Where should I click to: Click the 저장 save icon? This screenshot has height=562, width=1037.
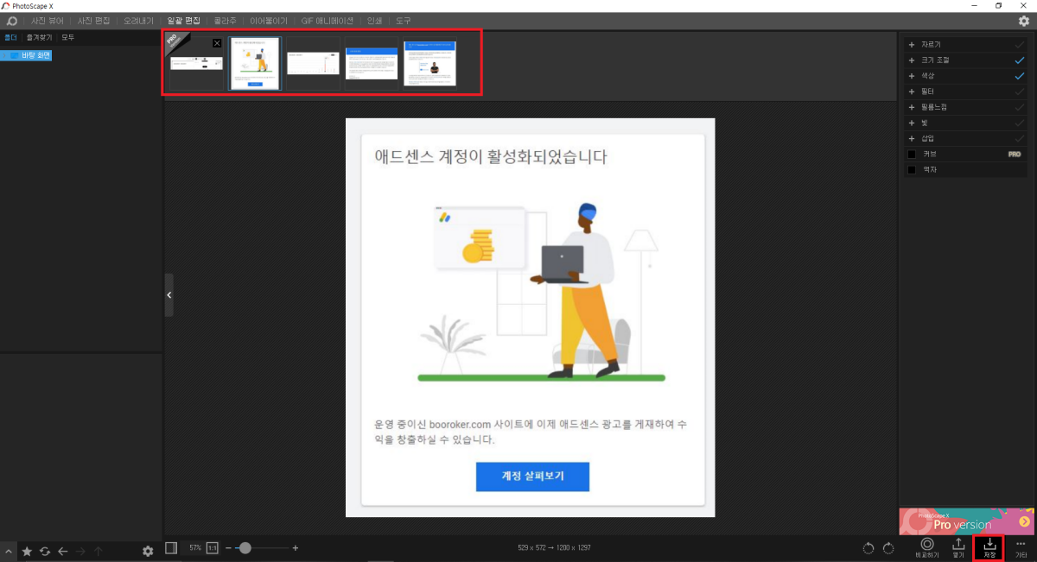pyautogui.click(x=989, y=547)
